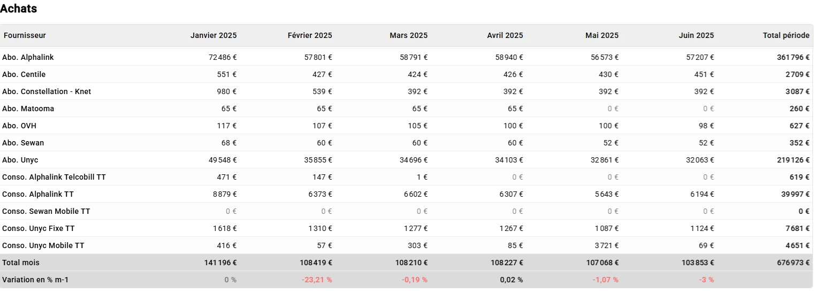
Task: Select the Conso. Alphalink Telcobill TT label
Action: click(54, 177)
